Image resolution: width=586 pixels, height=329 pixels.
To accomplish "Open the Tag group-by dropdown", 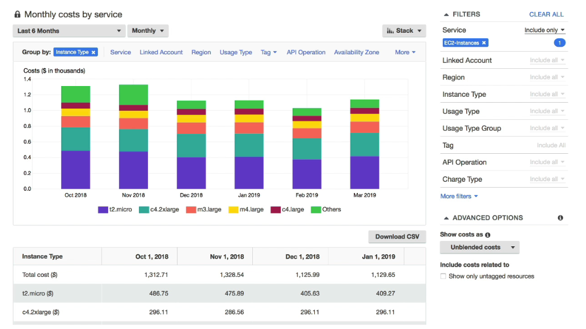I will pos(269,52).
